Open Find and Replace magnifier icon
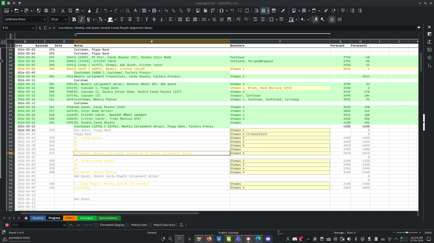 [x=128, y=11]
